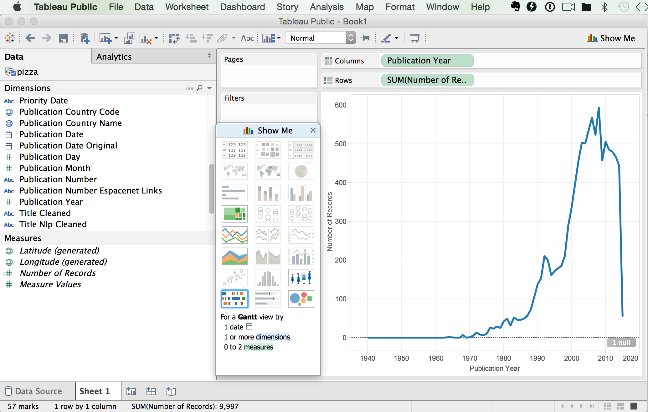
Task: Select the symbol map chart in Show Me
Action: click(235, 171)
